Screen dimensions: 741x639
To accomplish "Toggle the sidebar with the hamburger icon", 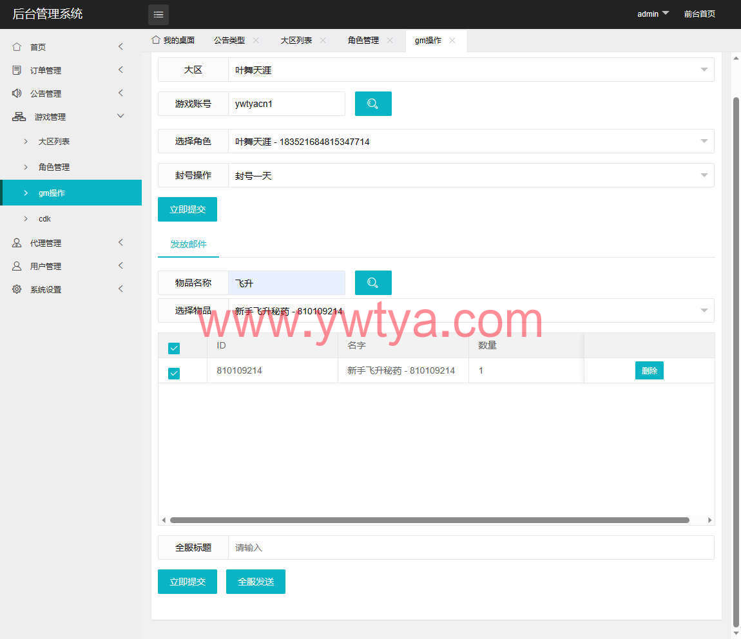I will pos(159,15).
